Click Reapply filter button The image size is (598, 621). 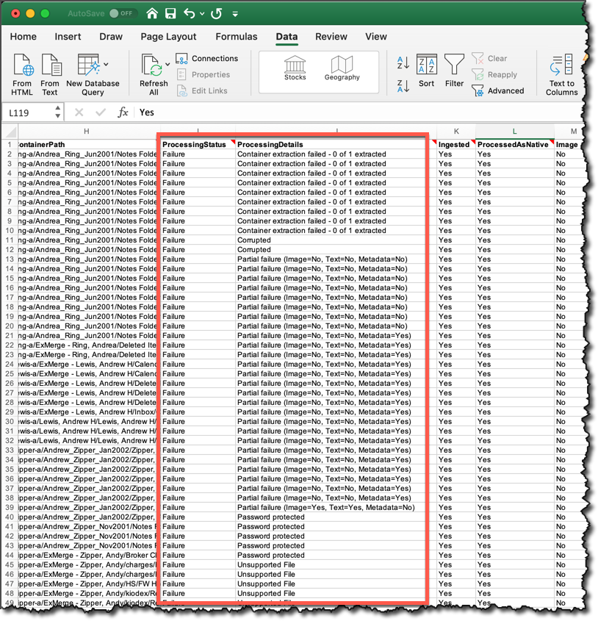coord(494,75)
